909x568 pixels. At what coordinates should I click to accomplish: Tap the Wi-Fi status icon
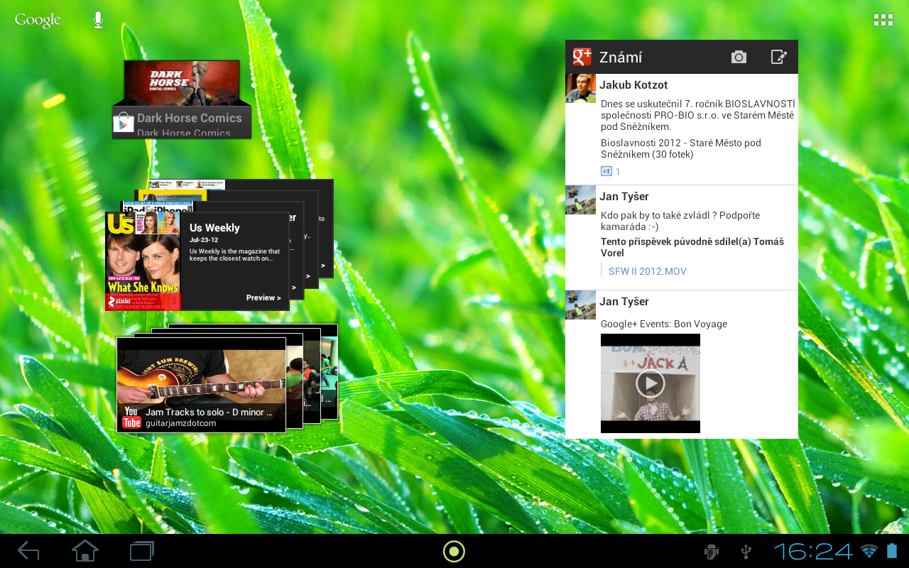(866, 550)
